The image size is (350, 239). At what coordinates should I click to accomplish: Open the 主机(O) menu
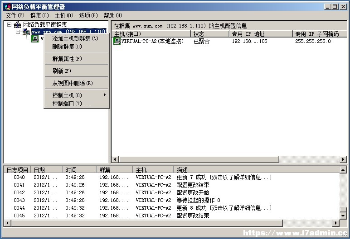(64, 15)
